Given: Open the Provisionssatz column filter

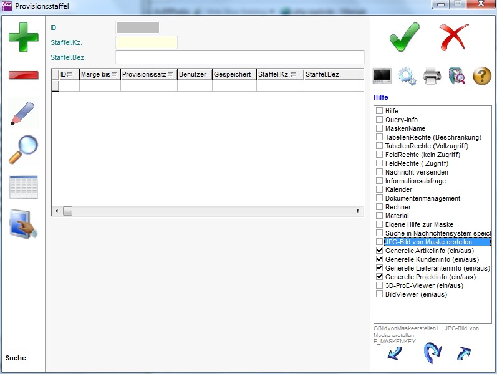Looking at the screenshot, I should pyautogui.click(x=171, y=75).
